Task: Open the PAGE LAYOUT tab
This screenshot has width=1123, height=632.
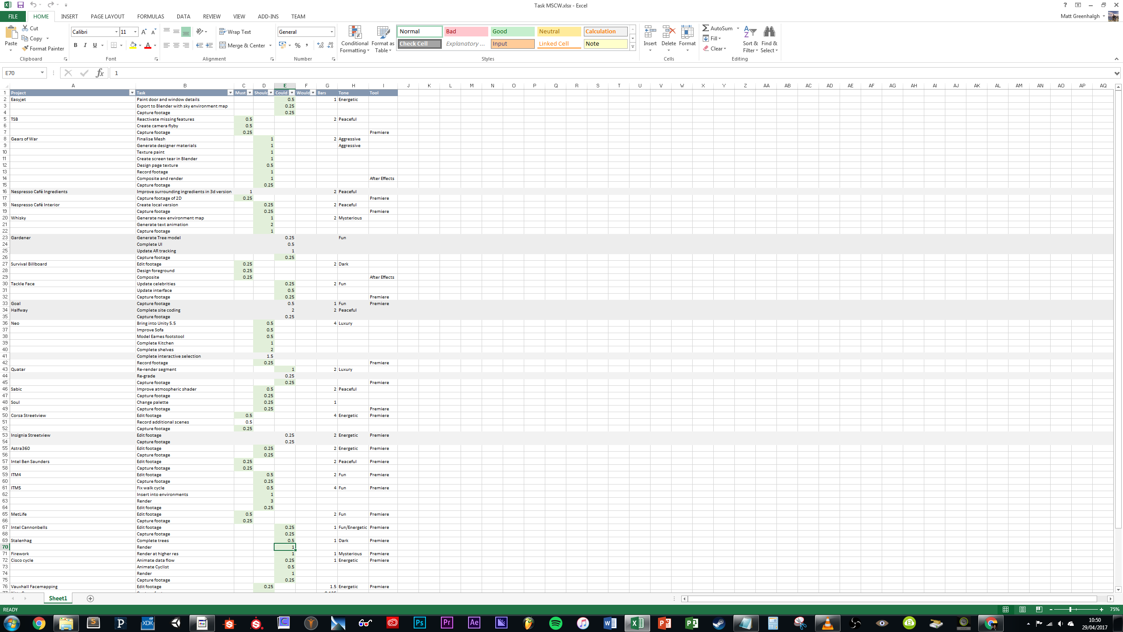Action: click(x=107, y=16)
